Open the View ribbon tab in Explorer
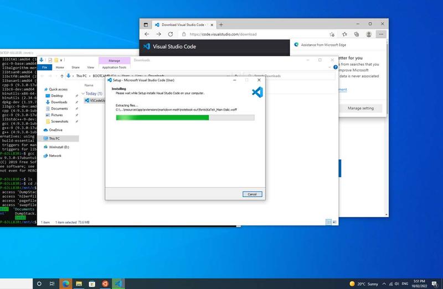443x289 pixels. click(x=90, y=67)
